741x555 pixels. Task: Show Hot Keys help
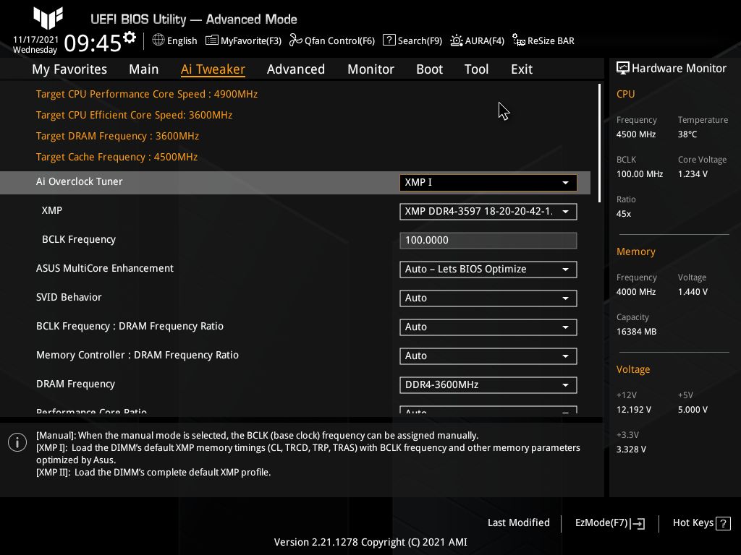coord(701,523)
